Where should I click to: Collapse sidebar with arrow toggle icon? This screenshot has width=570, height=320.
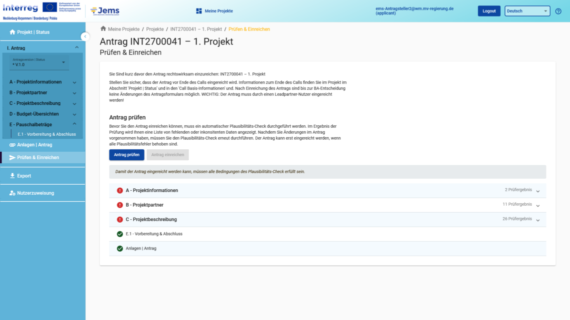click(x=85, y=36)
